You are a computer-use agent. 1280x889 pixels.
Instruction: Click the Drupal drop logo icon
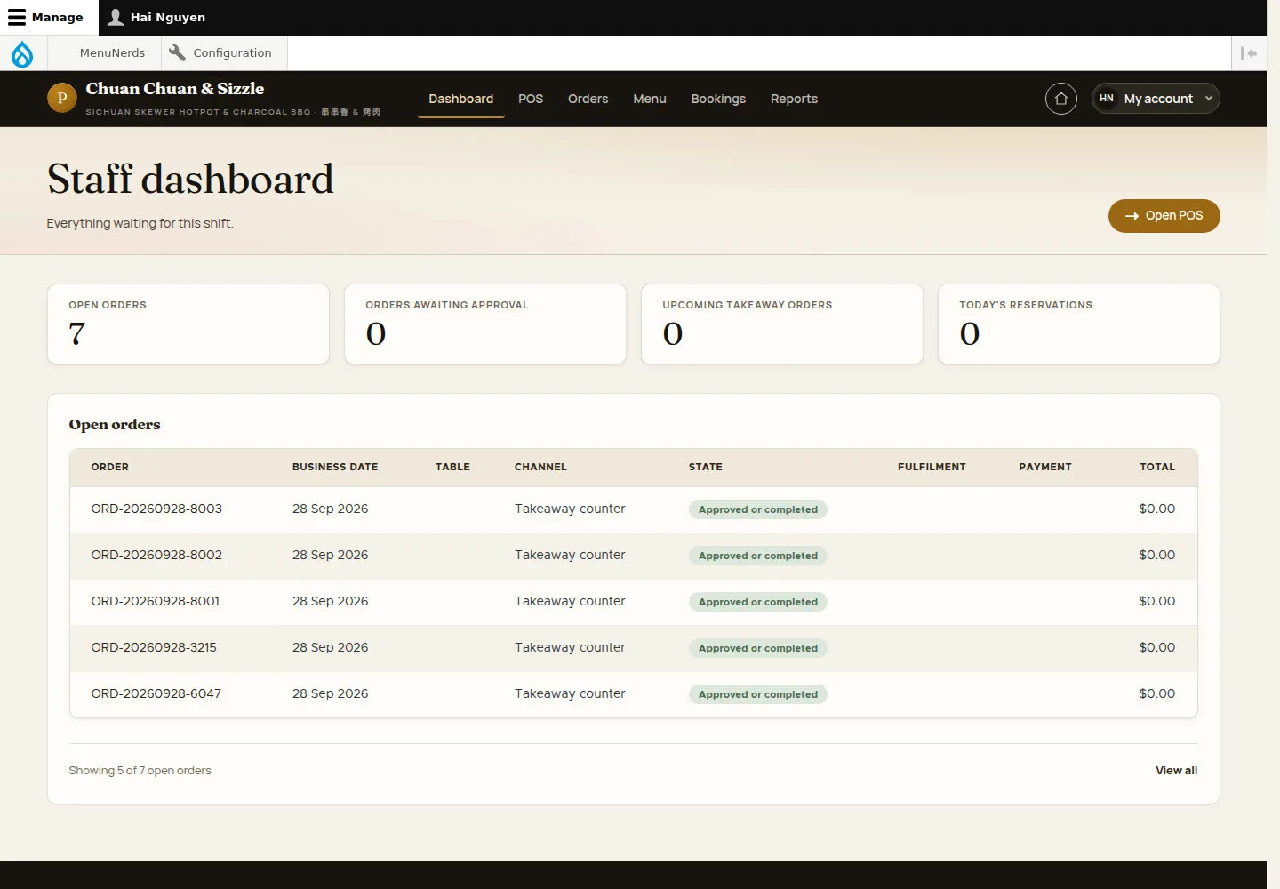[22, 53]
